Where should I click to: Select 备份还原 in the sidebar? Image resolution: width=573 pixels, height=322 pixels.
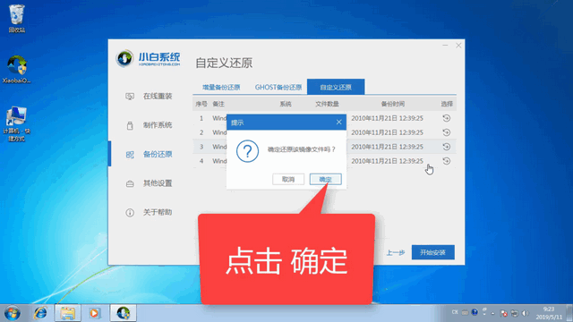click(x=158, y=155)
